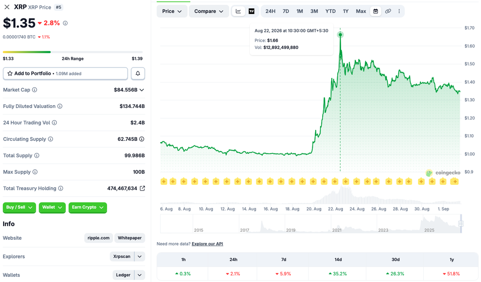481x282 pixels.
Task: Select the YTD time range
Action: pyautogui.click(x=330, y=11)
